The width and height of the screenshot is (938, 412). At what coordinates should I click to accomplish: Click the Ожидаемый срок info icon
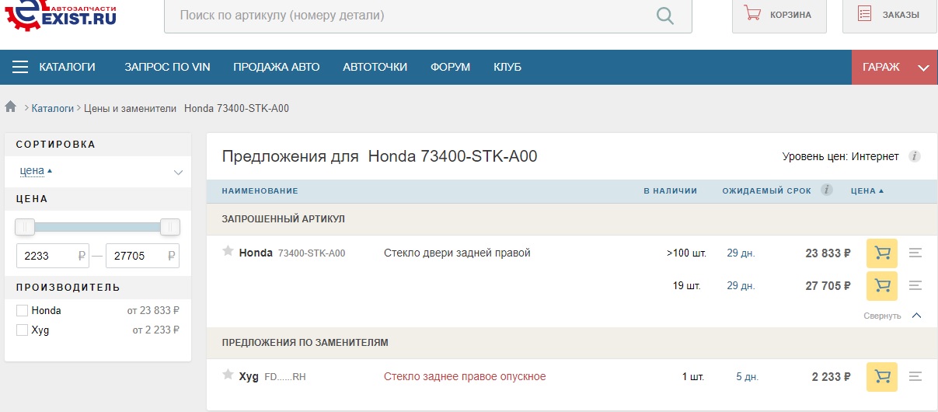(x=827, y=190)
